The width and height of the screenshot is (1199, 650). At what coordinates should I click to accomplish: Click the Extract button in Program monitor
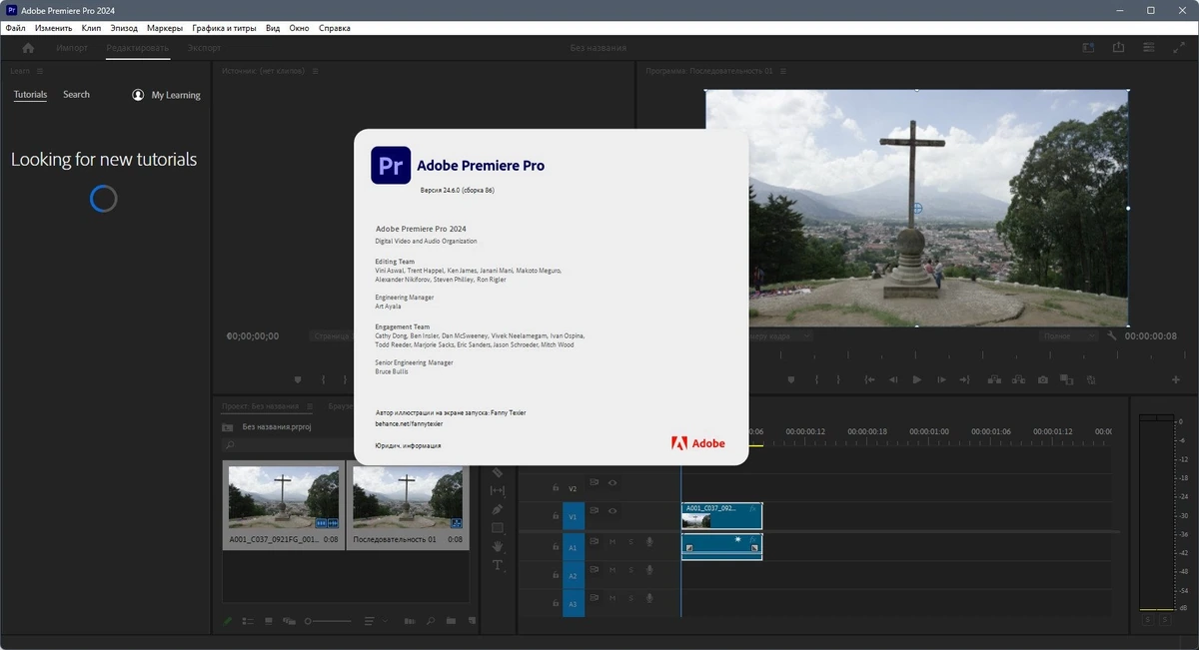(1018, 379)
